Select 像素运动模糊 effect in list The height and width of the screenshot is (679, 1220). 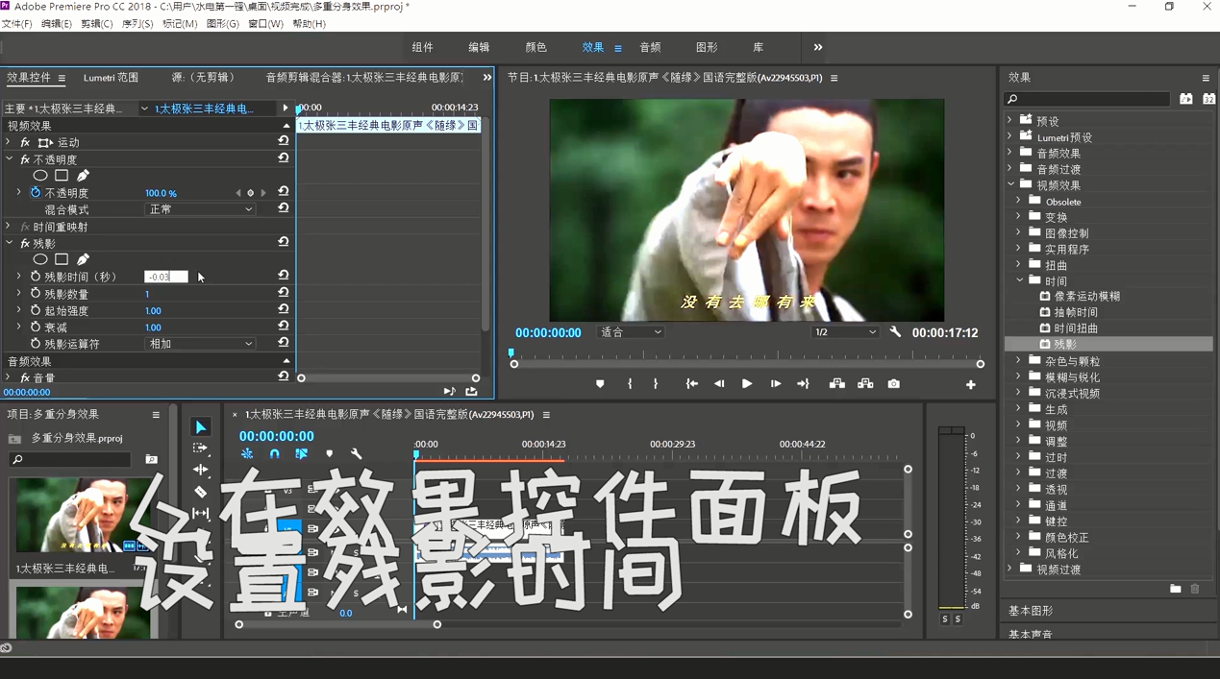pyautogui.click(x=1087, y=297)
